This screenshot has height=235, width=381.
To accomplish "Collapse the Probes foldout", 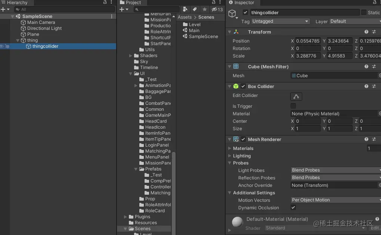I will coord(229,163).
